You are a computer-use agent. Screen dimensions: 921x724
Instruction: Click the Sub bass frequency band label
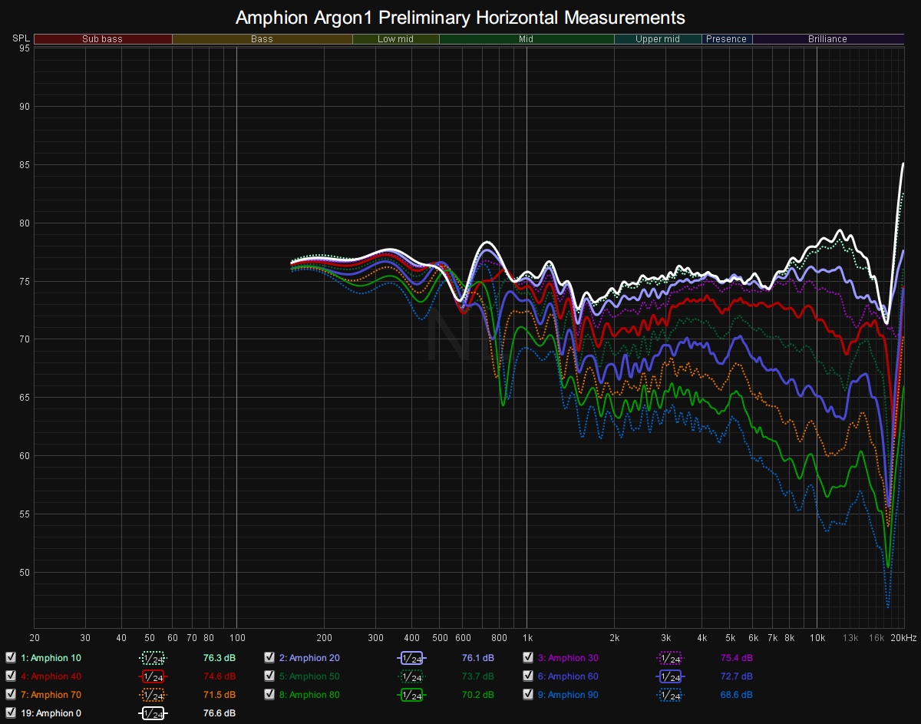pos(103,39)
